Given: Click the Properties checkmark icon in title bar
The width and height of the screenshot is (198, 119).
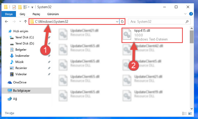Looking at the screenshot, I should point(14,7).
